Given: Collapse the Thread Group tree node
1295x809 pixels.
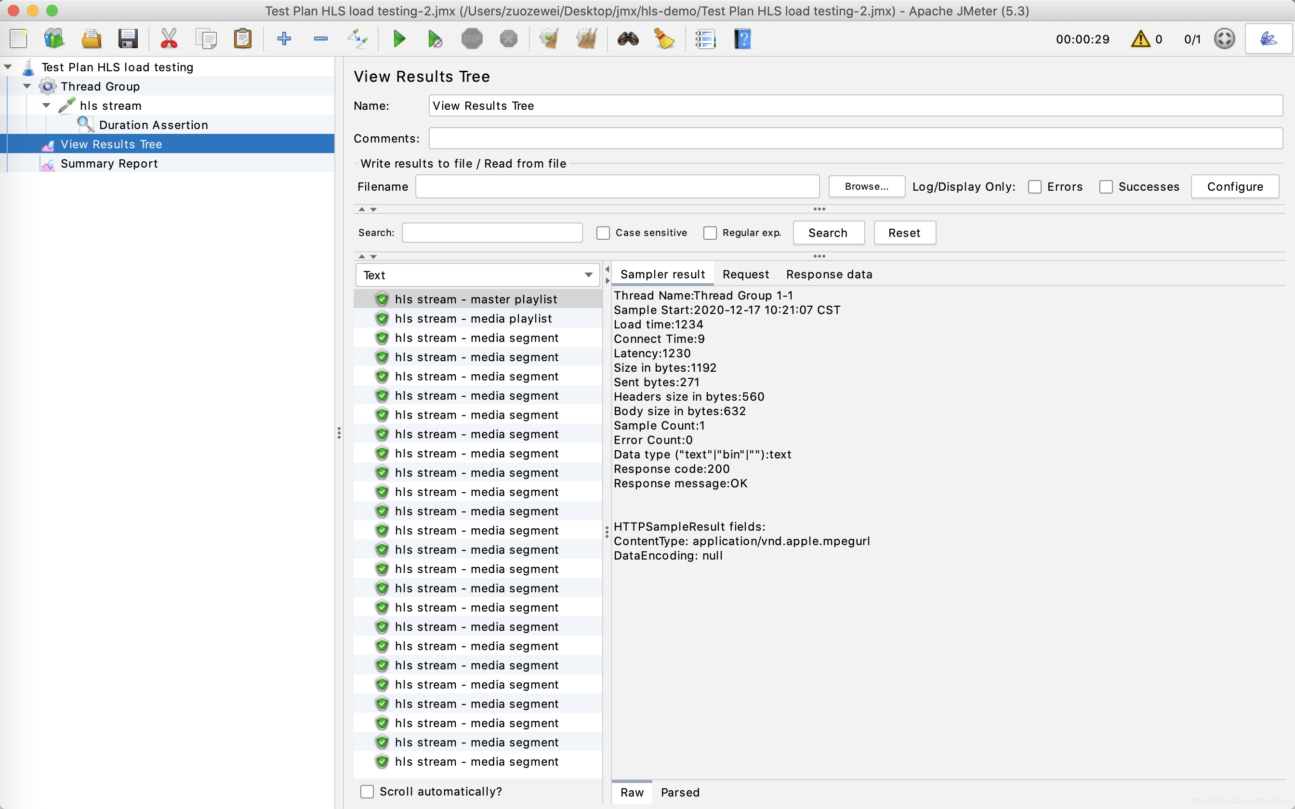Looking at the screenshot, I should tap(27, 86).
